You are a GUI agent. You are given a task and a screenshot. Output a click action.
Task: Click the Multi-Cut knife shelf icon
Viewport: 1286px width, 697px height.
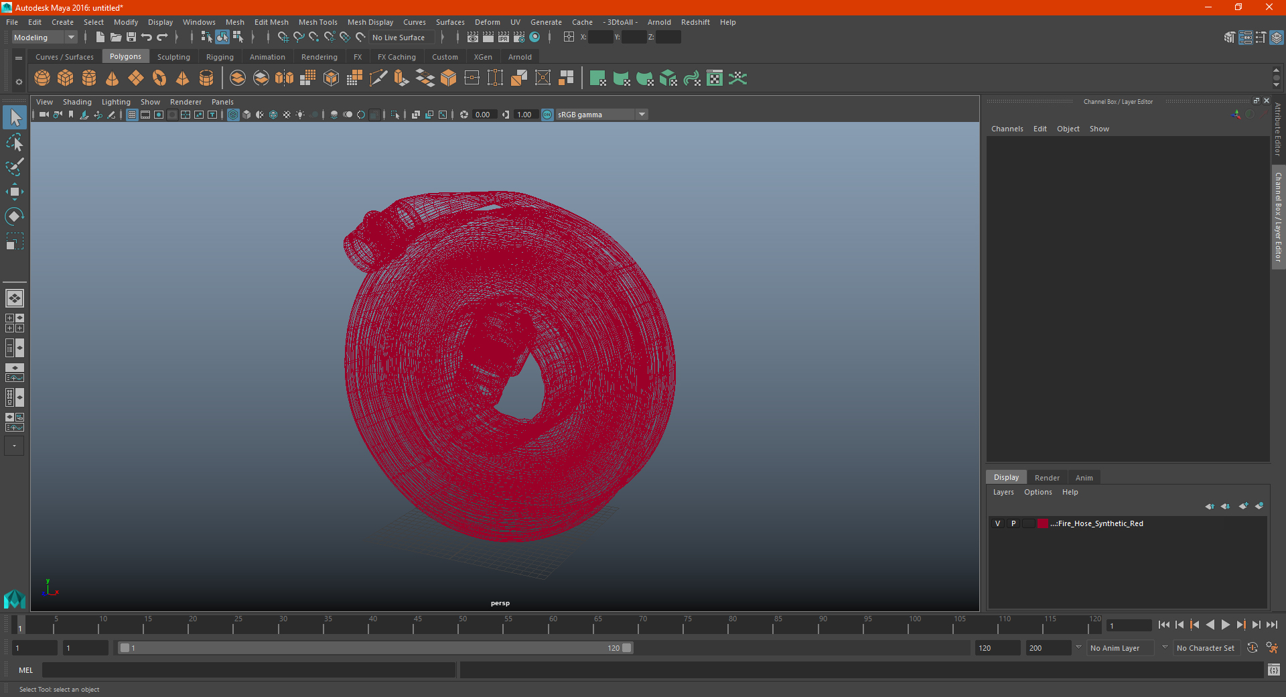click(x=378, y=78)
